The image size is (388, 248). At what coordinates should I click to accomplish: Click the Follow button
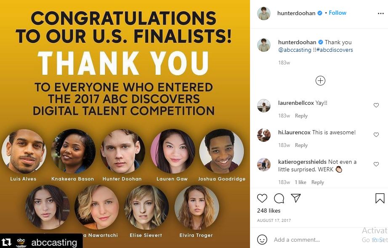click(x=338, y=13)
